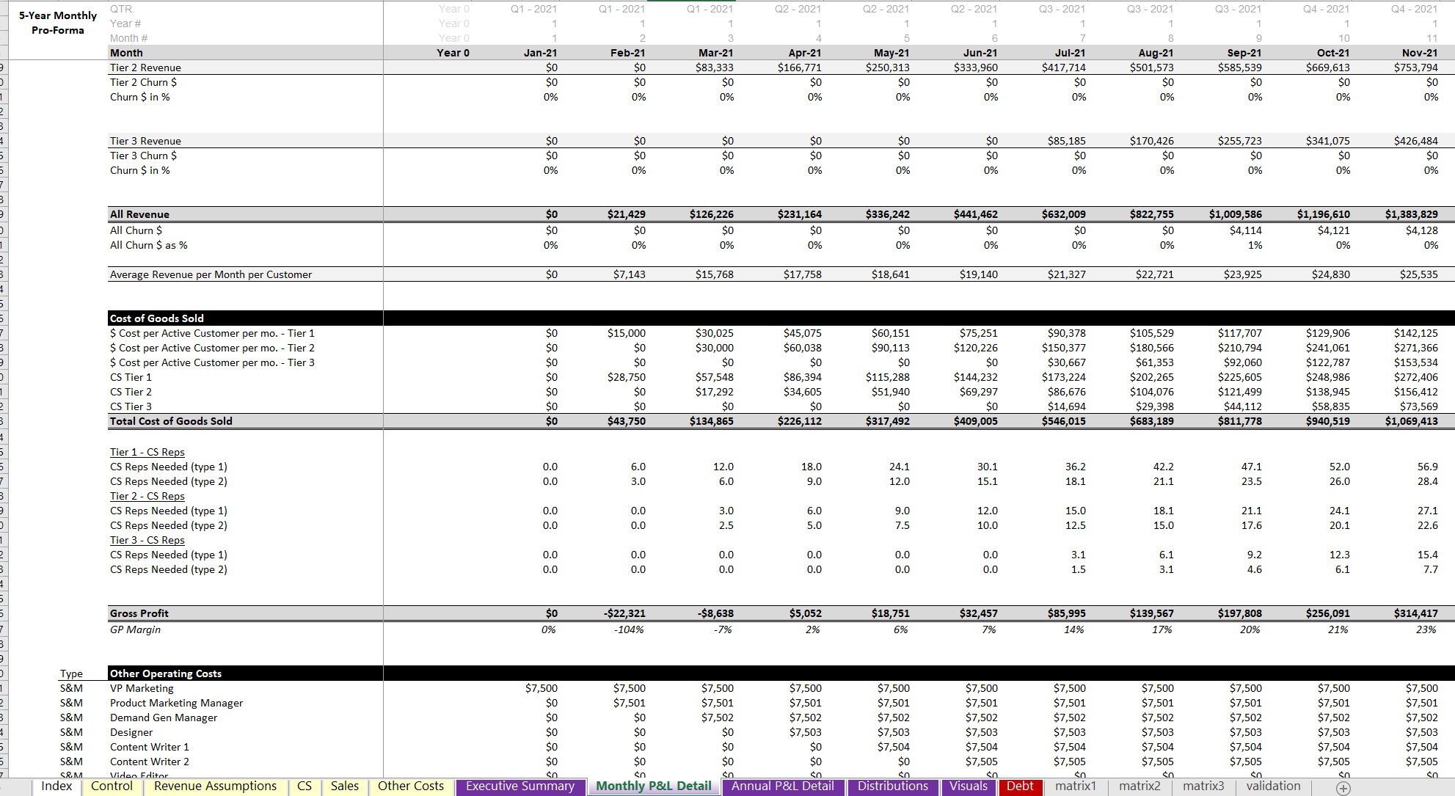The image size is (1455, 796).
Task: Select the Content Writer 2 label
Action: [150, 762]
